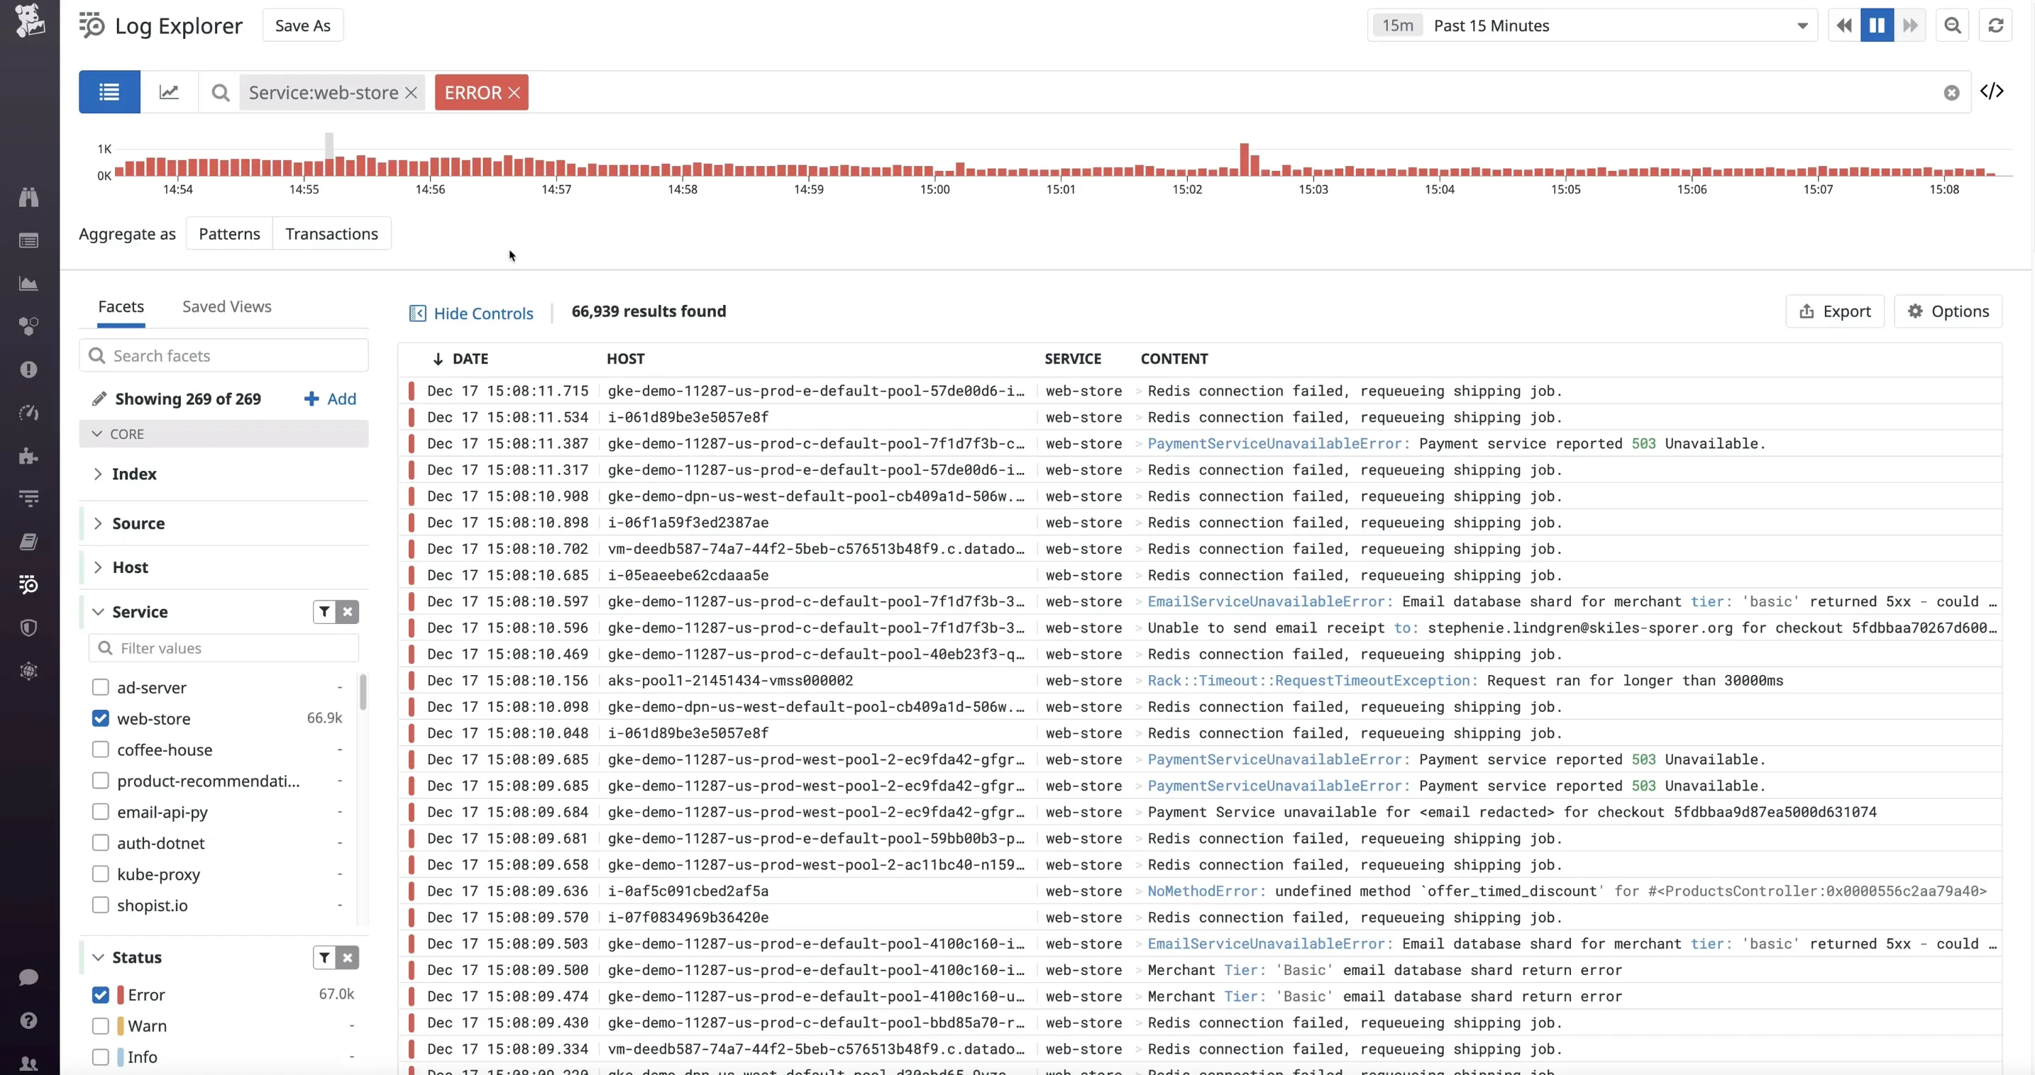Uncheck the Error status checkbox
Viewport: 2035px width, 1075px height.
[x=100, y=994]
